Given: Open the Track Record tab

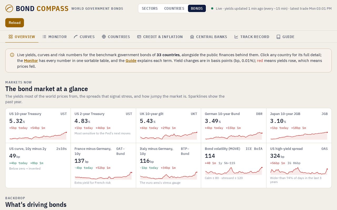Looking at the screenshot, I should (x=252, y=37).
